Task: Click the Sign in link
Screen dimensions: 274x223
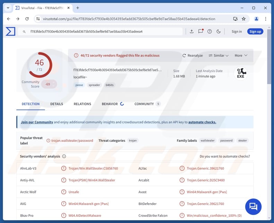Action: [237, 32]
